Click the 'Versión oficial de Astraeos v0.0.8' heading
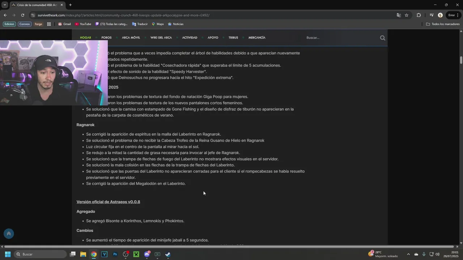The width and height of the screenshot is (463, 260). [x=108, y=202]
